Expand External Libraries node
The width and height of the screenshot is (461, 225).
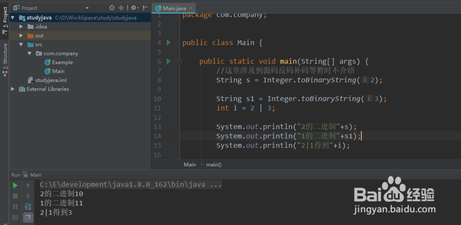click(12, 89)
